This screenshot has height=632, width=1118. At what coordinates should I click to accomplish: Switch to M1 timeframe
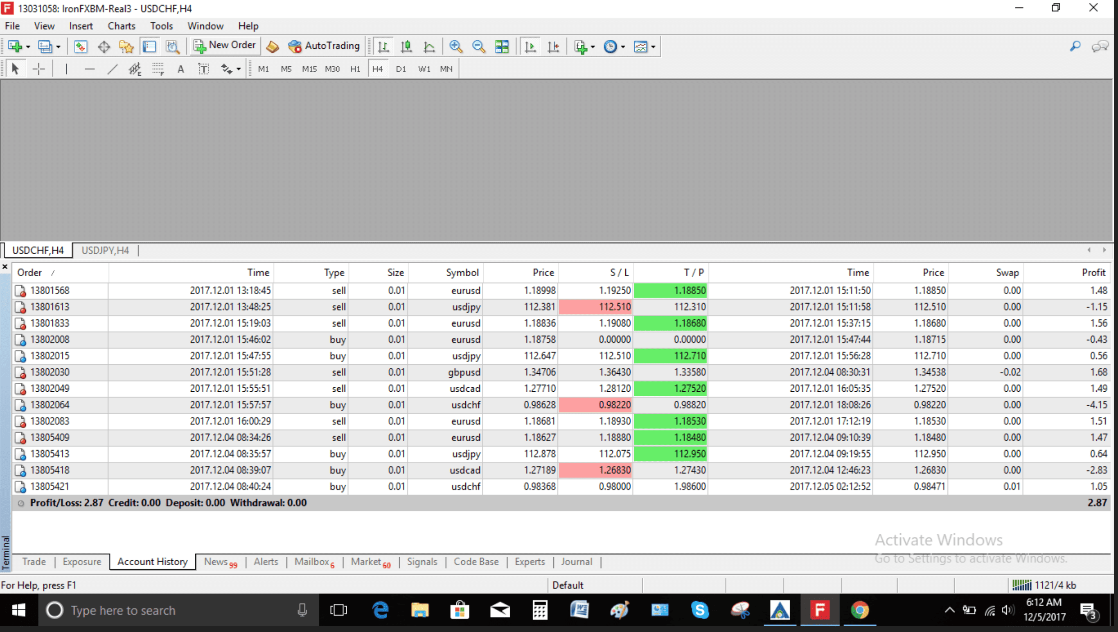[x=264, y=69]
